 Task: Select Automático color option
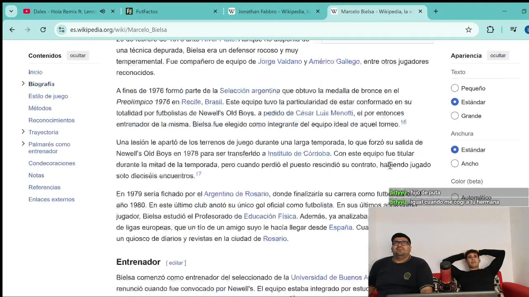pyautogui.click(x=455, y=198)
